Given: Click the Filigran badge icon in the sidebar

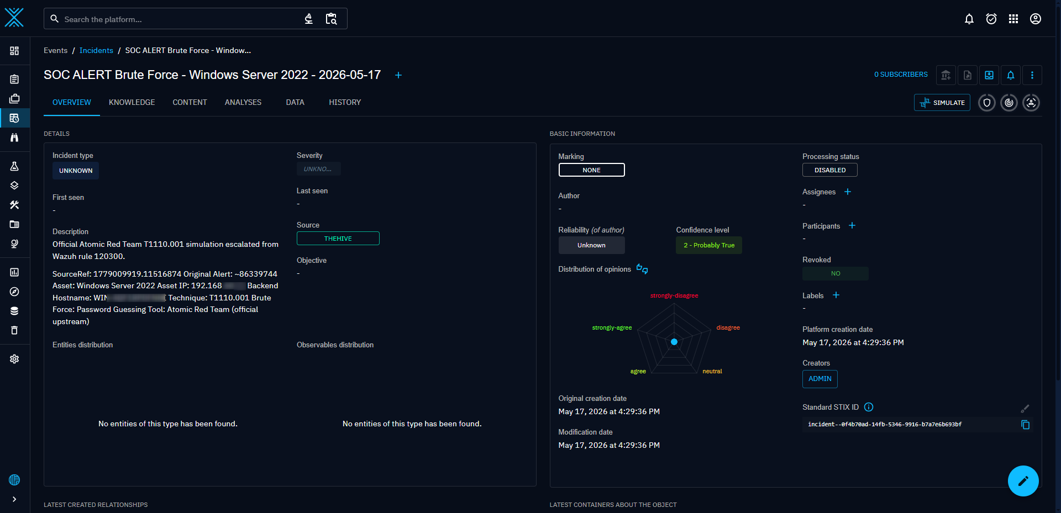Looking at the screenshot, I should click(14, 480).
